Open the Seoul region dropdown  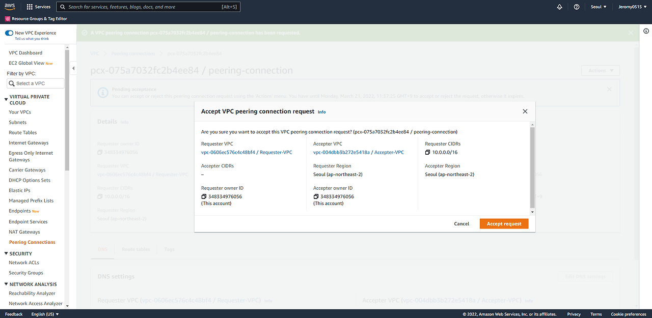tap(598, 7)
